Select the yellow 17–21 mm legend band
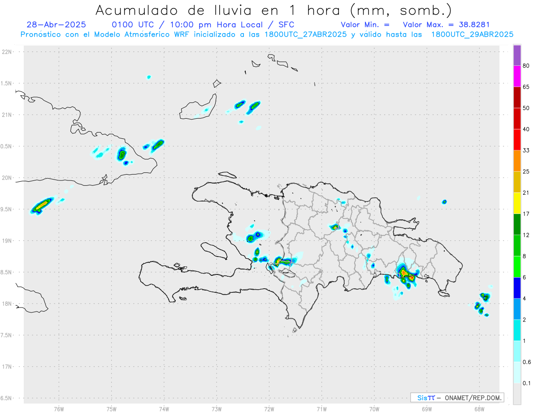Screen dimensions: 538x415 point(517,203)
